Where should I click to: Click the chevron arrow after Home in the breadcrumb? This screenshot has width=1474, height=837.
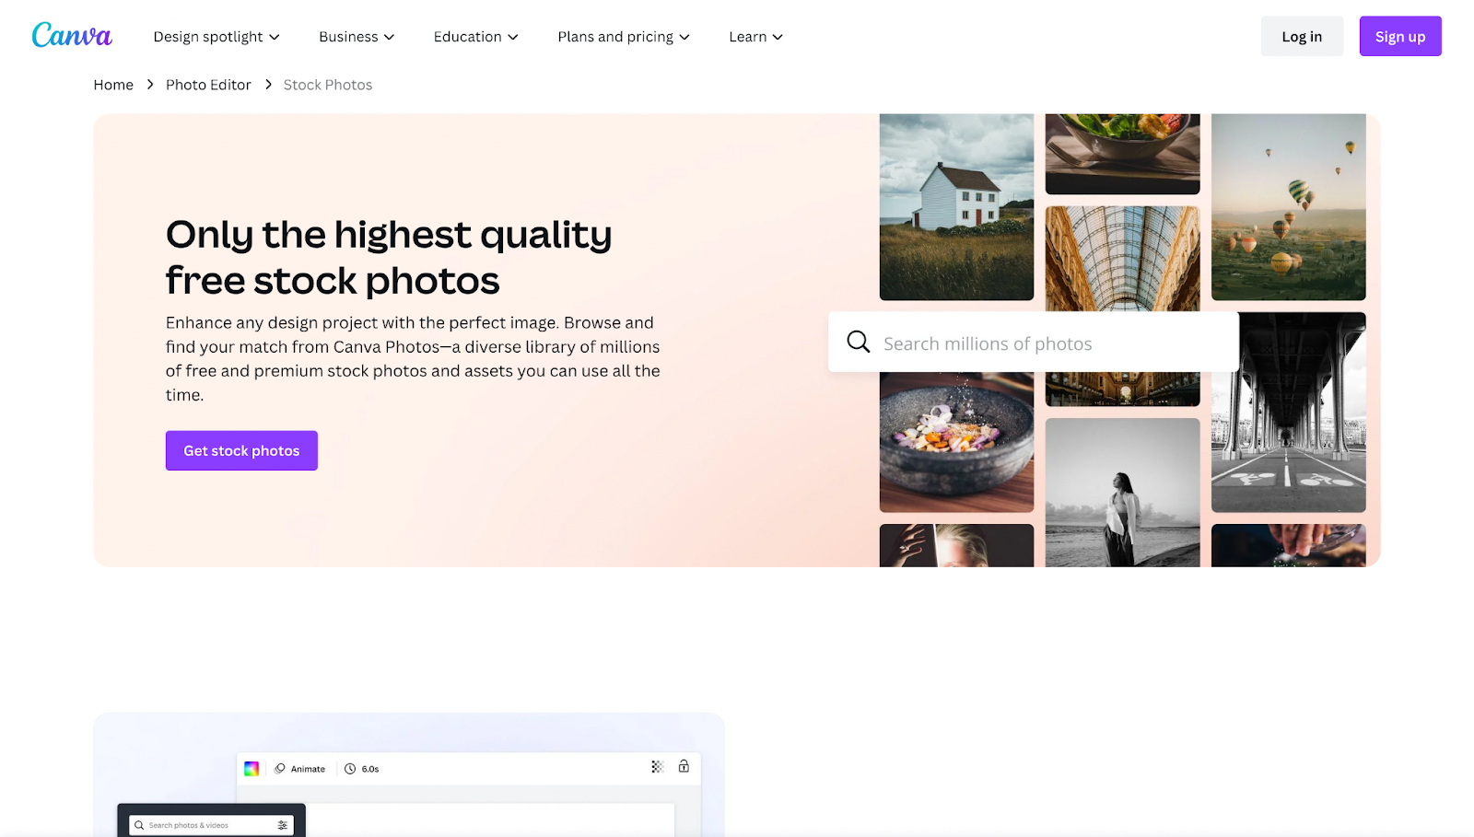pyautogui.click(x=150, y=85)
